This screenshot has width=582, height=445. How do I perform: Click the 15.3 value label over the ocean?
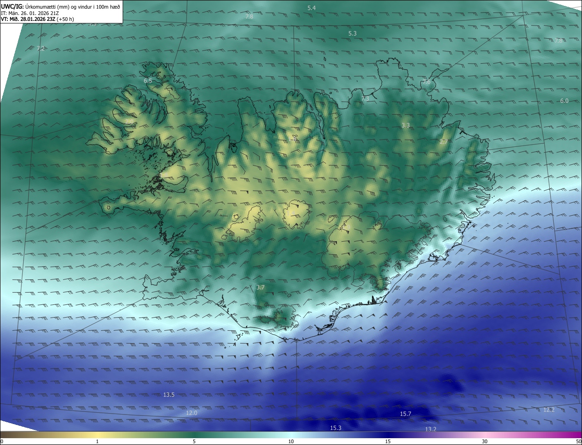336,428
